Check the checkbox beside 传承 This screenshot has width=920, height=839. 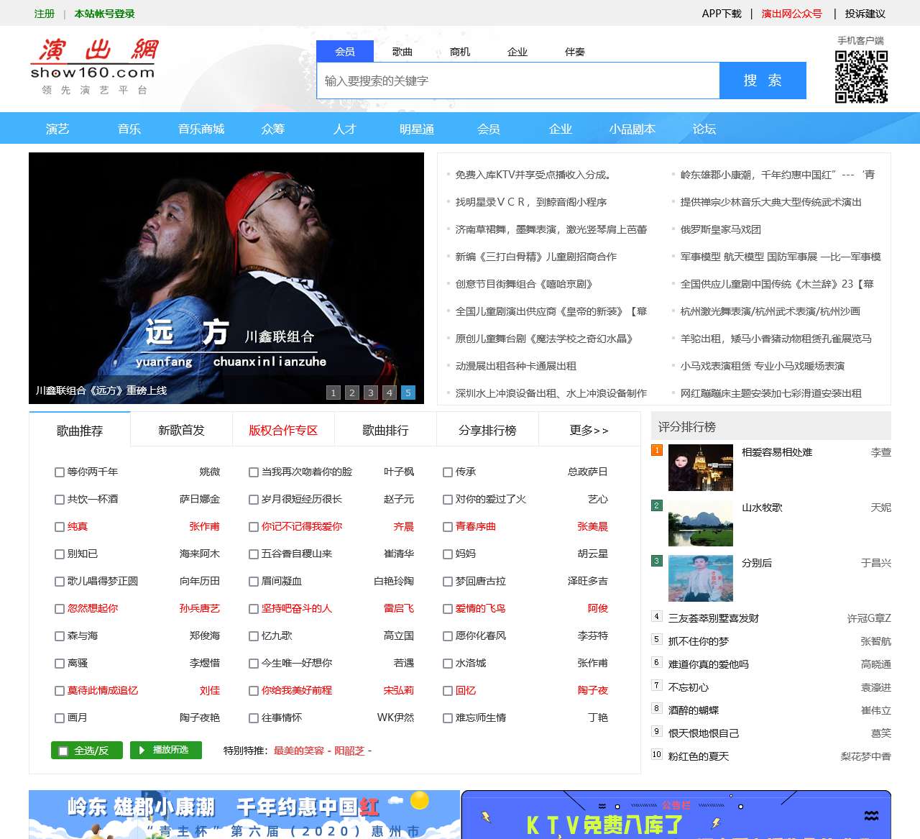448,472
